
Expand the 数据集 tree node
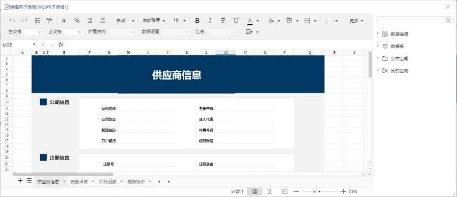[x=378, y=46]
